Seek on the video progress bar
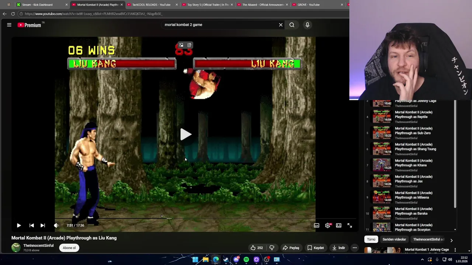This screenshot has height=265, width=472. [184, 218]
